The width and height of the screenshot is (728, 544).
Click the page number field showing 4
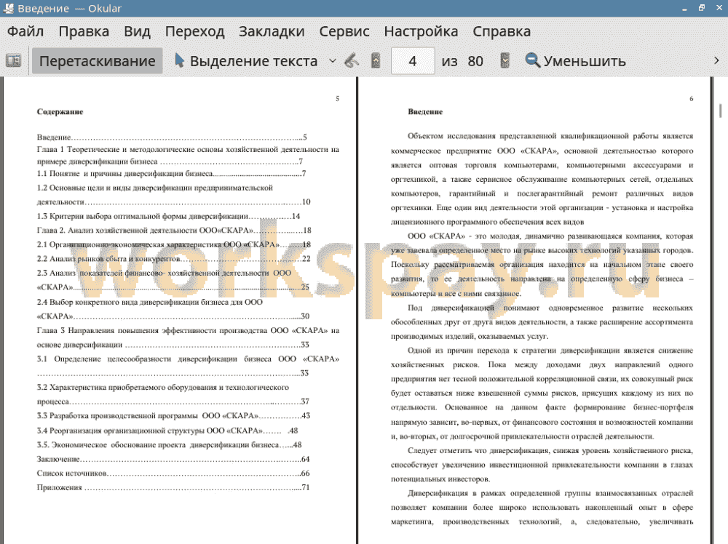[x=413, y=61]
